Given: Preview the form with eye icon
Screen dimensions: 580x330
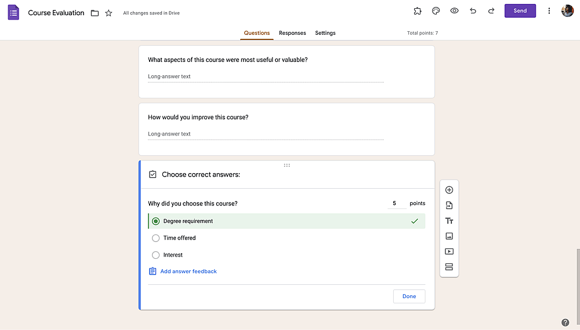Looking at the screenshot, I should [x=454, y=10].
